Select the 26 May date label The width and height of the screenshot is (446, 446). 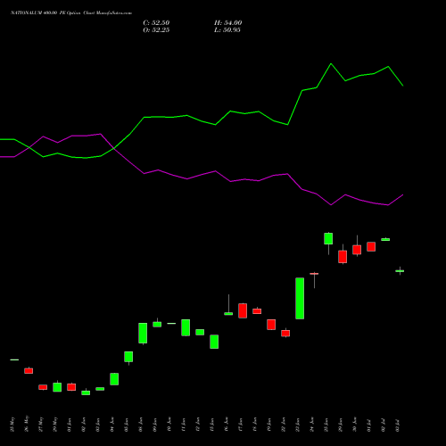click(27, 425)
